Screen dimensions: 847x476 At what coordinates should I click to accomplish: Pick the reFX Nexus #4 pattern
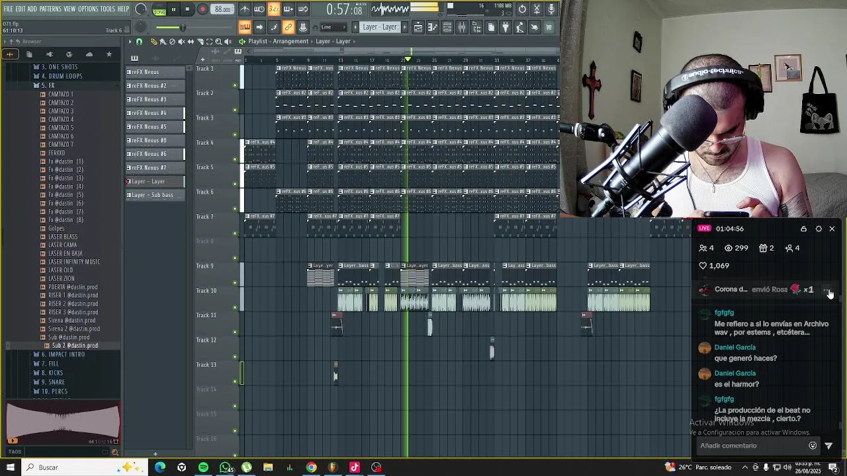pyautogui.click(x=156, y=113)
